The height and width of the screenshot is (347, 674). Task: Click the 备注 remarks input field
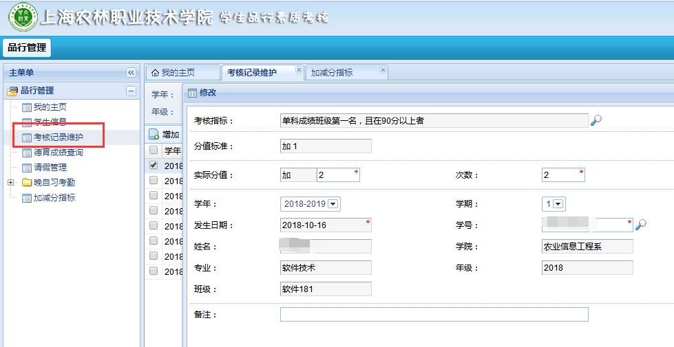pyautogui.click(x=434, y=315)
